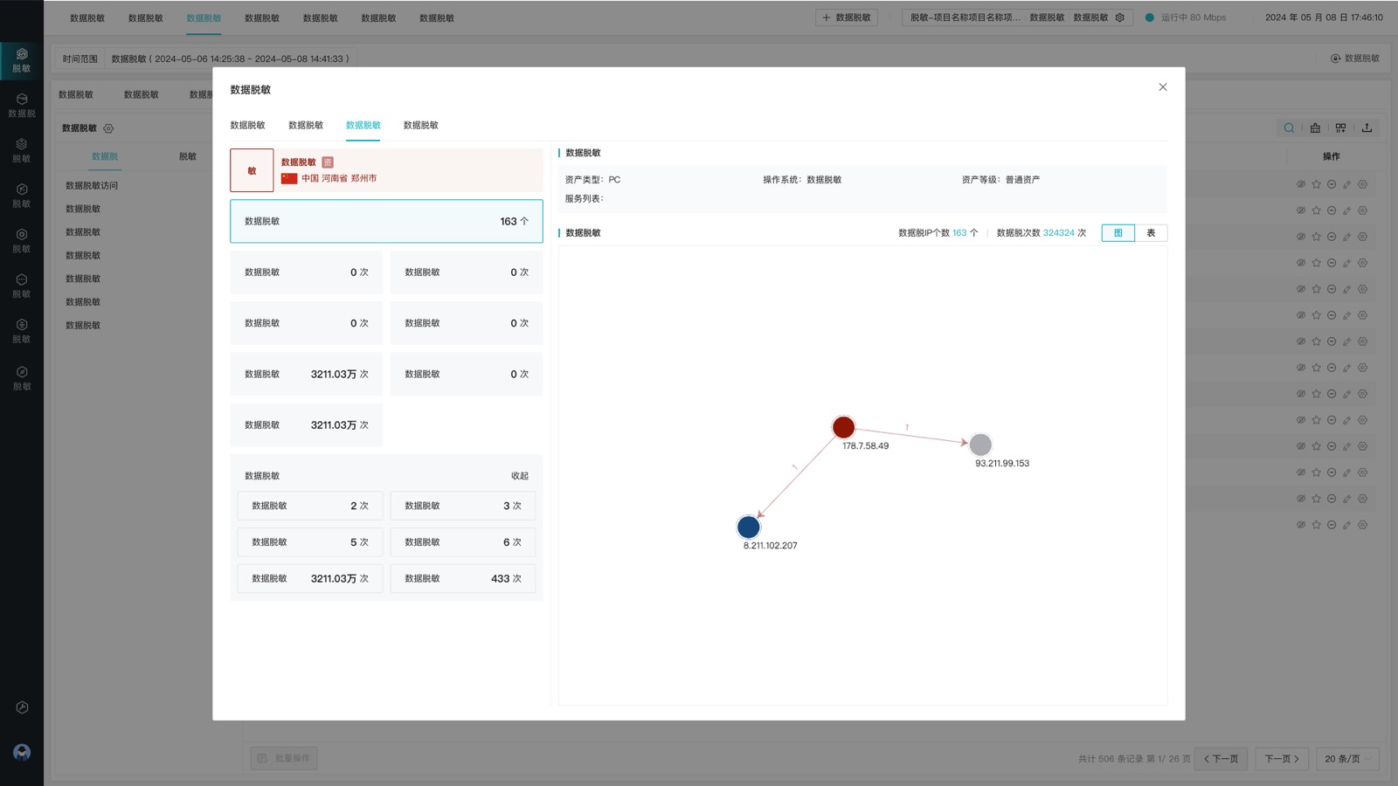Toggle the eye icon in the last table row
The image size is (1398, 786).
click(x=1300, y=525)
